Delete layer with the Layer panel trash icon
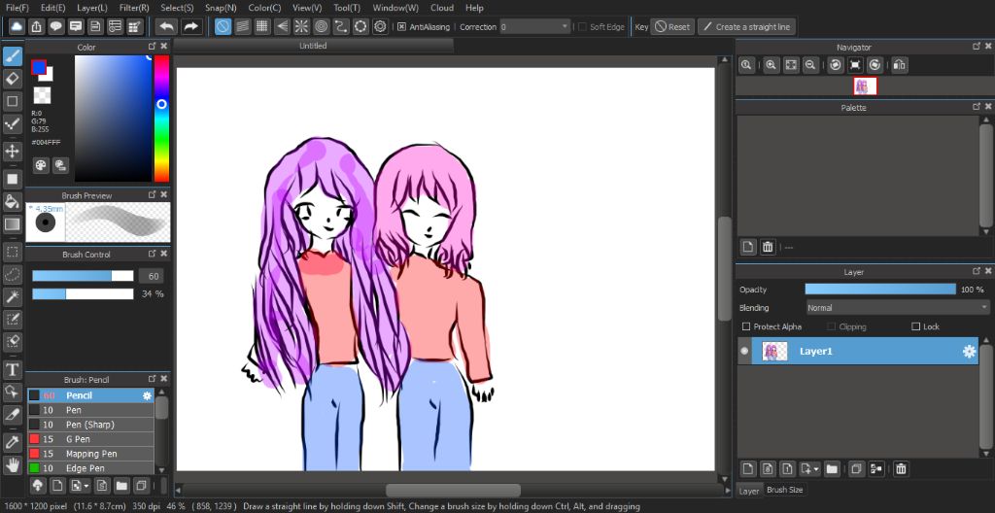The height and width of the screenshot is (513, 995). (901, 469)
